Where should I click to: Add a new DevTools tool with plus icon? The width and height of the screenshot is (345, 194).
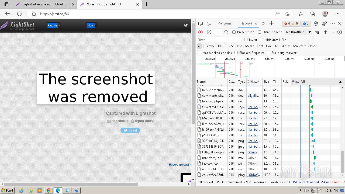[x=271, y=23]
